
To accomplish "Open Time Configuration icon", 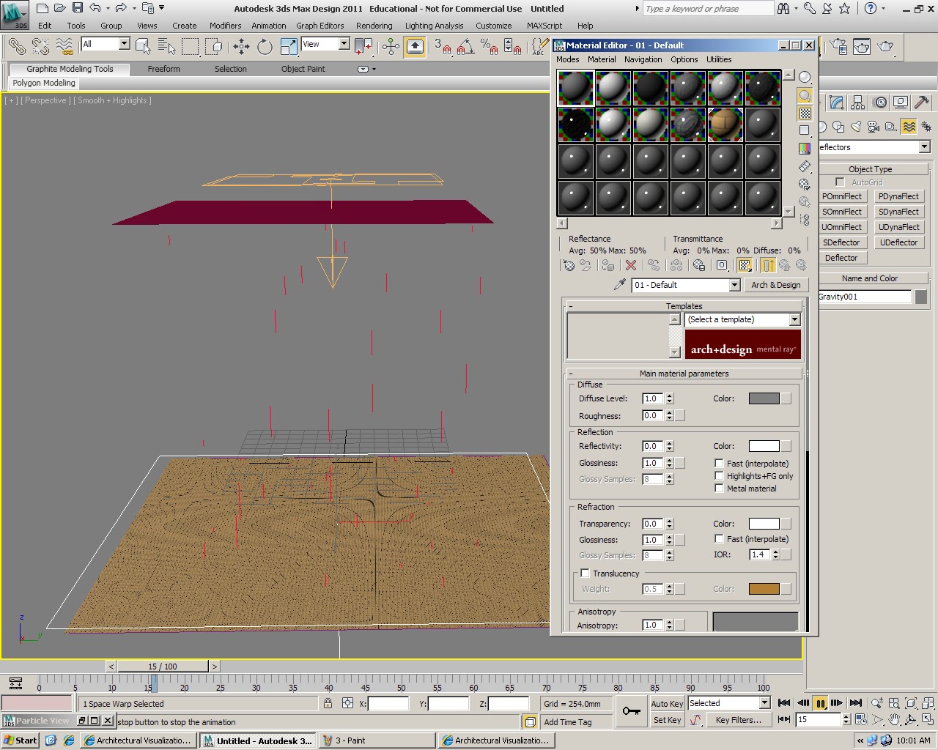I will [x=860, y=719].
